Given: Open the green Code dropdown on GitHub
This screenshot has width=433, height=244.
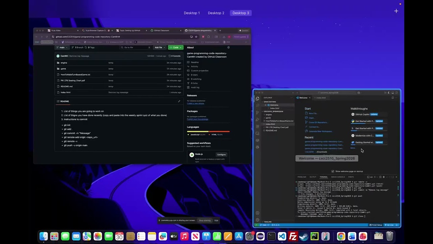Looking at the screenshot, I should click(x=176, y=47).
